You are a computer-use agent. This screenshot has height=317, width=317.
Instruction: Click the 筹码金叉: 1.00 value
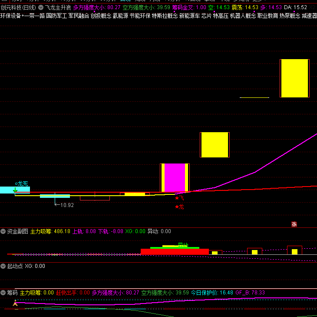coord(189,8)
